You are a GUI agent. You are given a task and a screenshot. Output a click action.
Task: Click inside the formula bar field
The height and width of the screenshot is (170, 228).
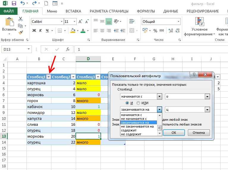point(151,49)
